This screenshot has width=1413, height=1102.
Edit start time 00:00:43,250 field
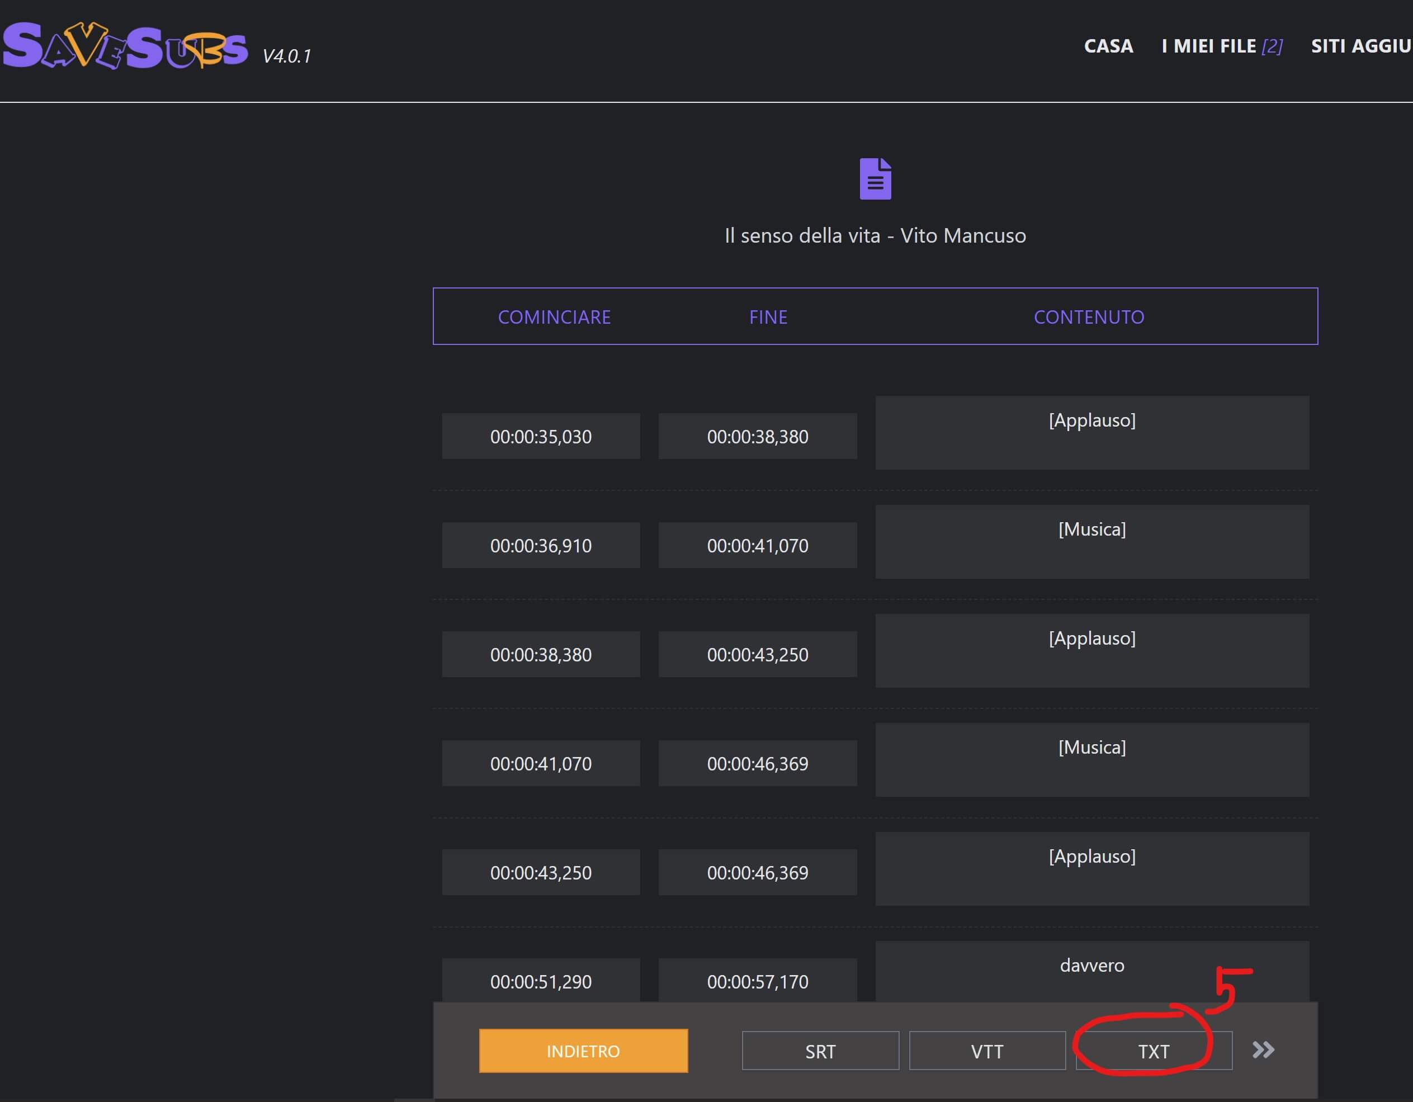(540, 872)
